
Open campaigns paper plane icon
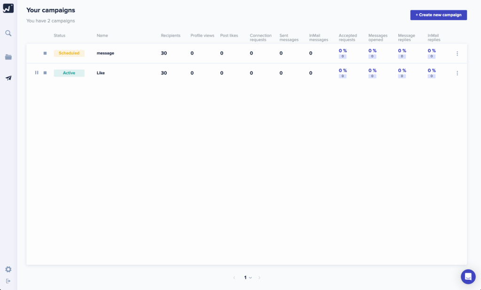point(8,78)
